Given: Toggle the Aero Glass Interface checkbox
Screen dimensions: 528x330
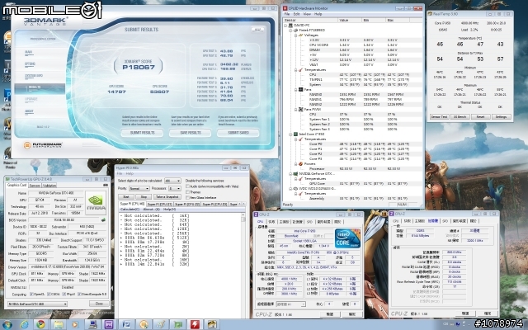Looking at the screenshot, I should pos(187,198).
